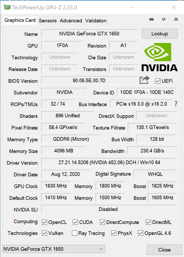Click the BIOS share/export icon
Screen dimensions: 184x257
tap(144, 80)
